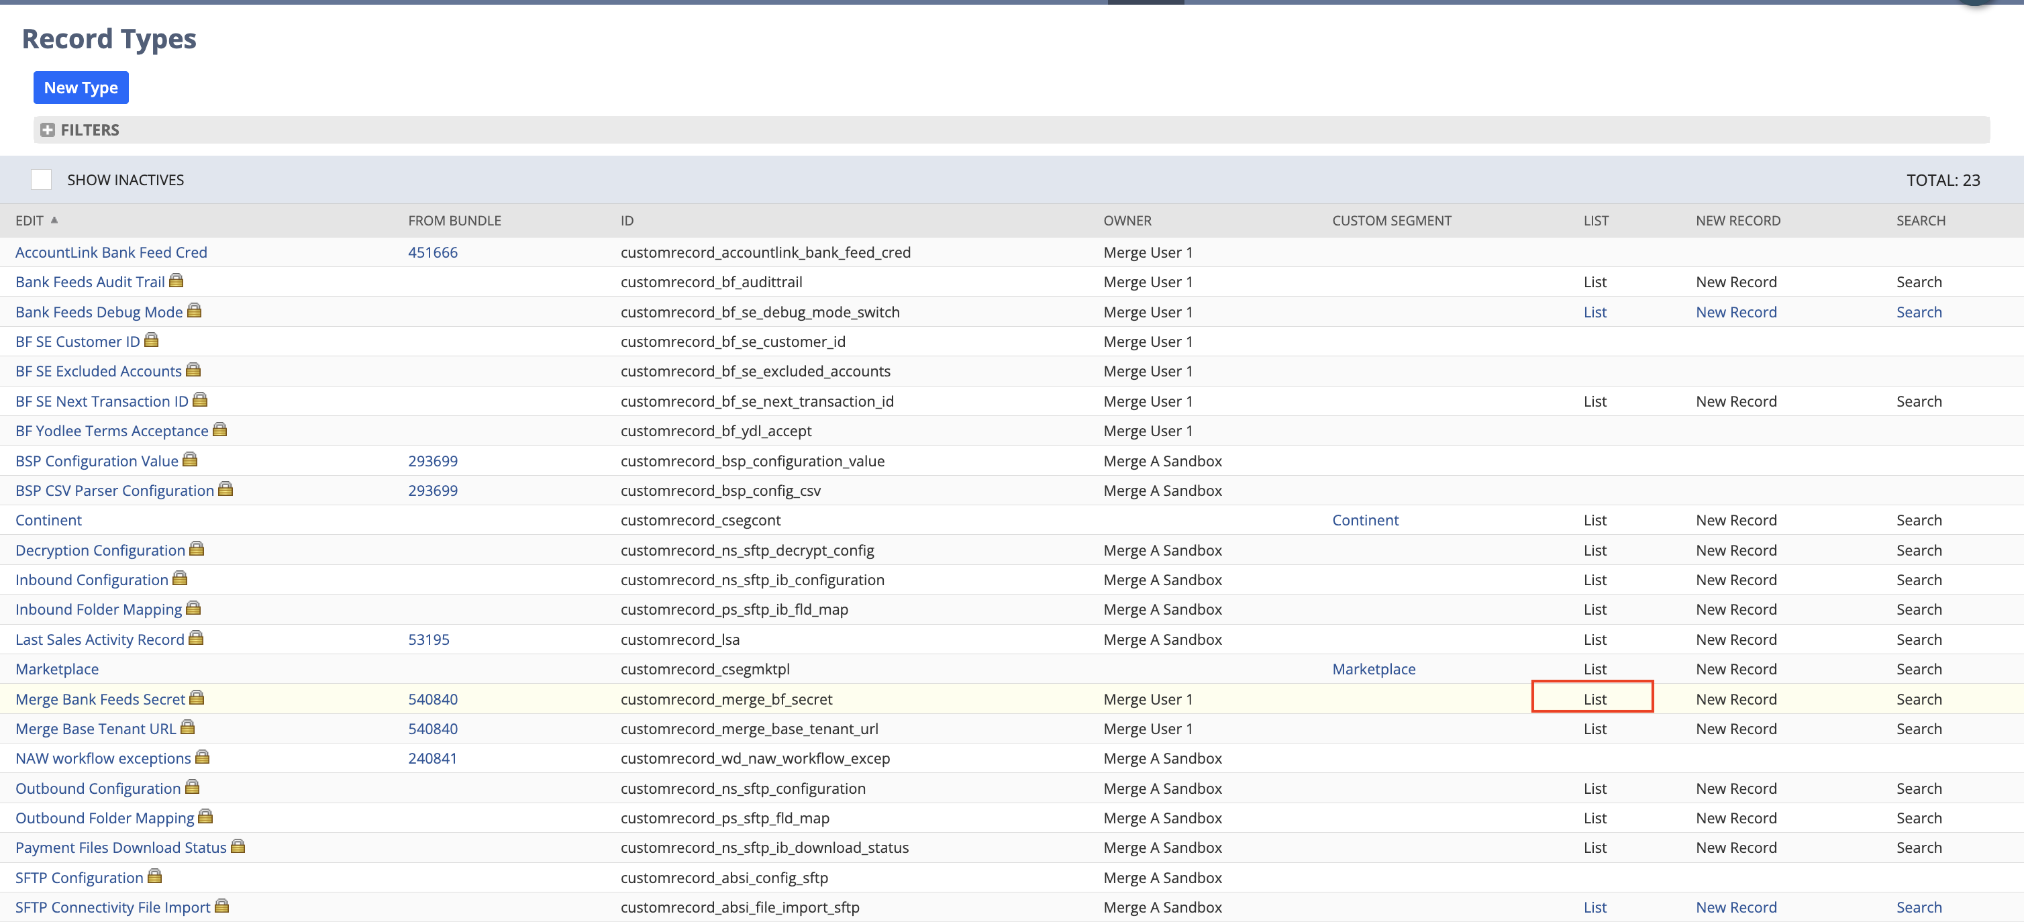The height and width of the screenshot is (922, 2024).
Task: Open Search for SFTP Connectivity File Import
Action: [1919, 907]
